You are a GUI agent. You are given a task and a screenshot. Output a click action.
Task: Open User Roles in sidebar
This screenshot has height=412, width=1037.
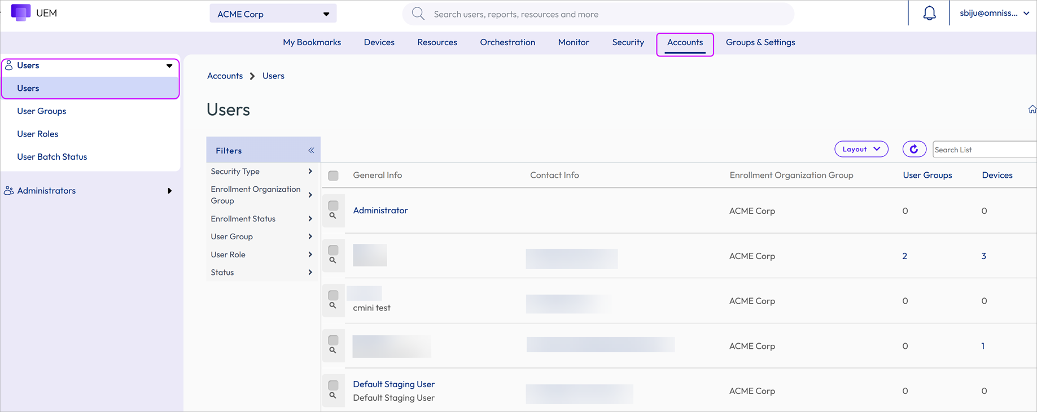click(38, 134)
